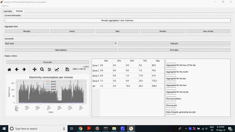Activate the pan axes tool
The width and height of the screenshot is (235, 132).
(35, 69)
